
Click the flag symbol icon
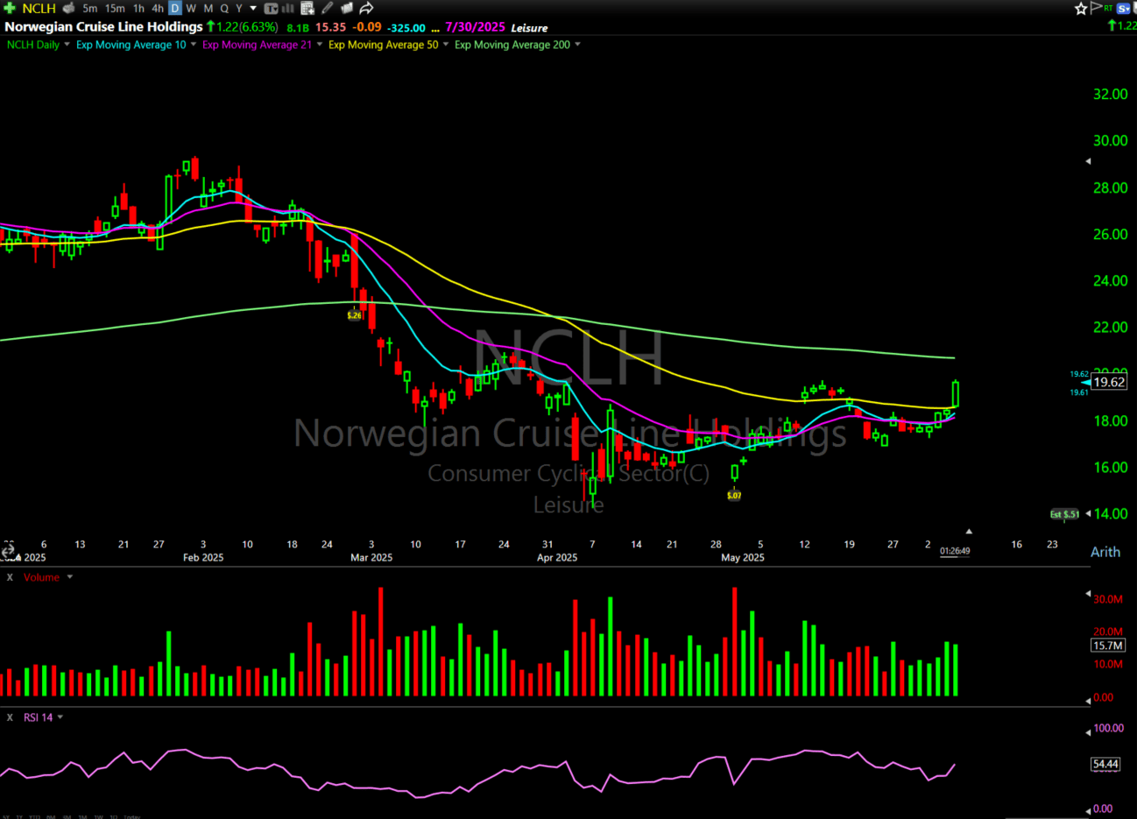tap(1095, 8)
